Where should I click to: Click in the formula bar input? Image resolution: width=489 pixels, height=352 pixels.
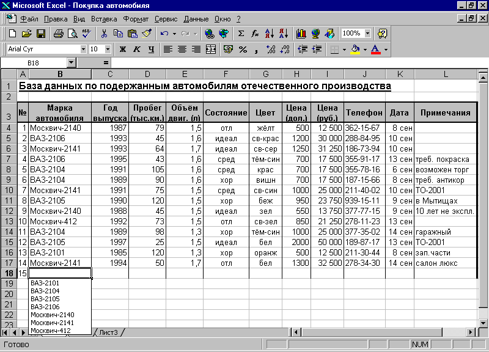[x=300, y=63]
